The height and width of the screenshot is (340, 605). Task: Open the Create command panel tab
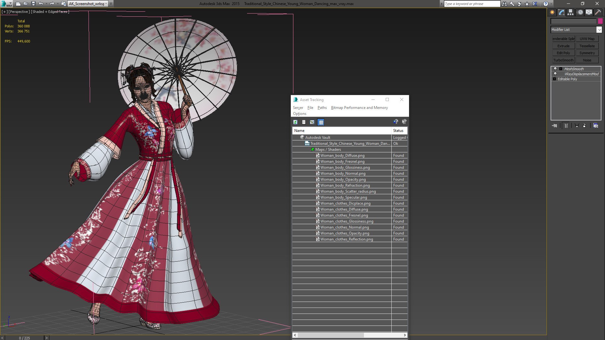[552, 12]
